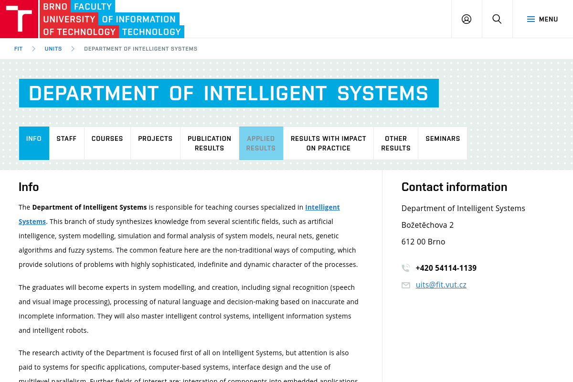Select the INFO tab
This screenshot has height=382, width=573.
pyautogui.click(x=34, y=143)
